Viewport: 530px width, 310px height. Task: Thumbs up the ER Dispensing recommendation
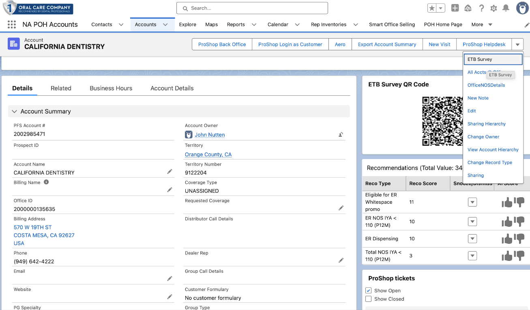[507, 239]
